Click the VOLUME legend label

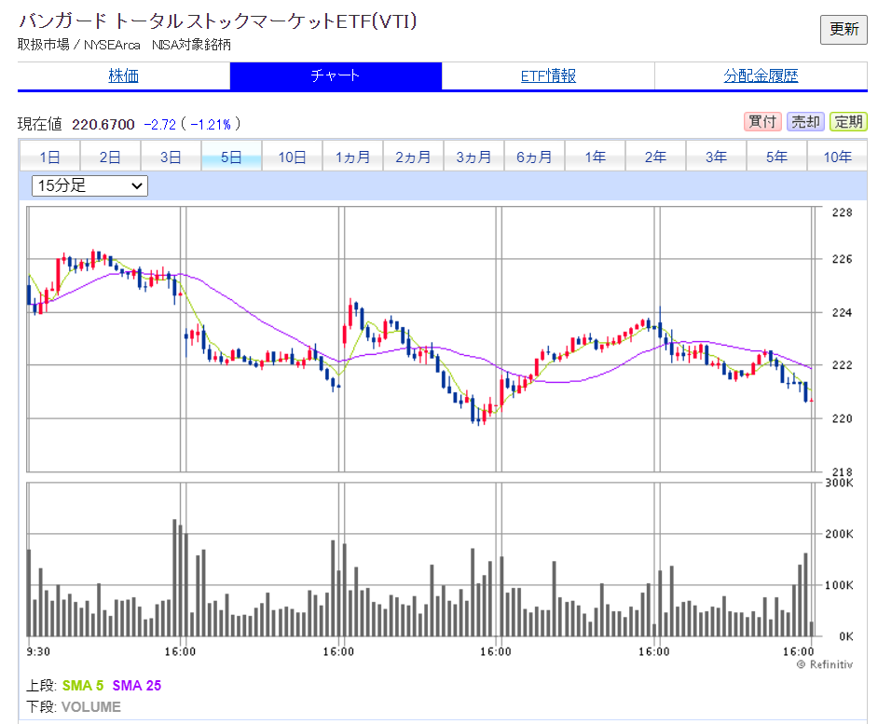coord(91,706)
